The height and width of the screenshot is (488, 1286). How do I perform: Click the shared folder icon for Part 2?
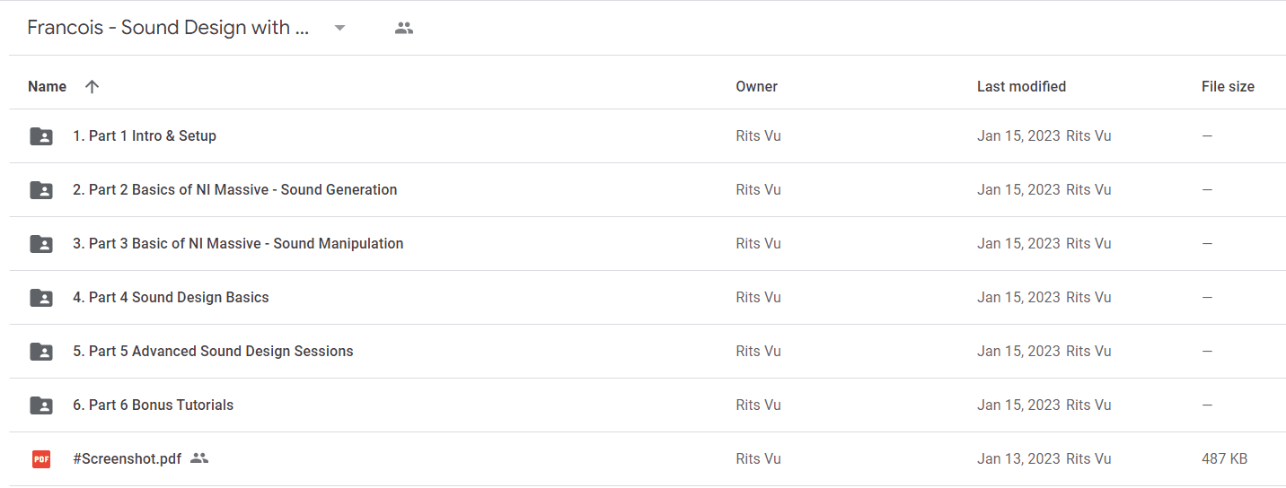[x=41, y=190]
